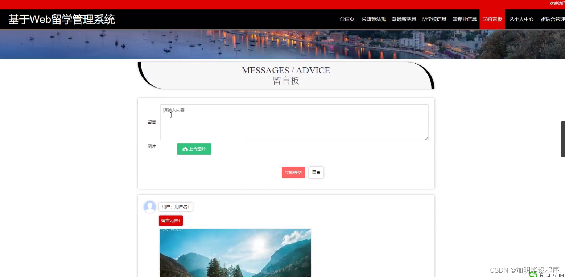565x277 pixels.
Task: Submit the message with 立即提交
Action: pyautogui.click(x=293, y=172)
